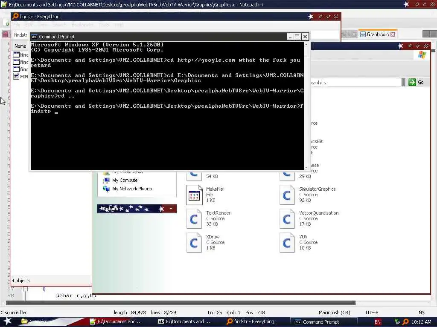Image resolution: width=437 pixels, height=327 pixels.
Task: Click the INS indicator in status bar
Action: (x=420, y=312)
